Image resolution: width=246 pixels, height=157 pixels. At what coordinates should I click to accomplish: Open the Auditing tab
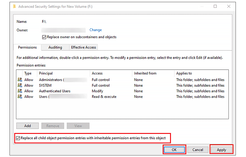55,47
